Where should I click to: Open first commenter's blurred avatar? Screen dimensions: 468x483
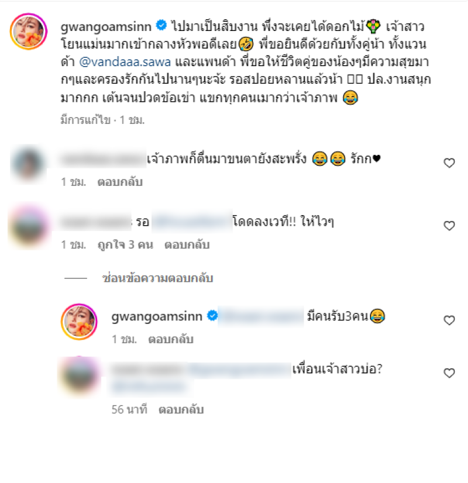[x=28, y=163]
